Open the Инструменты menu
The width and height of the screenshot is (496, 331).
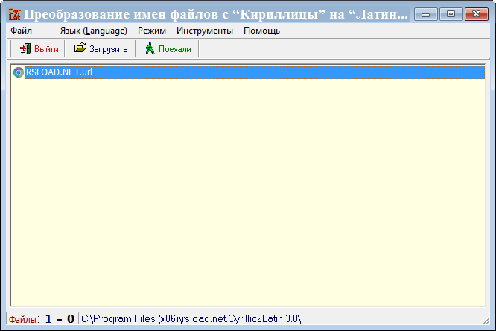point(205,31)
